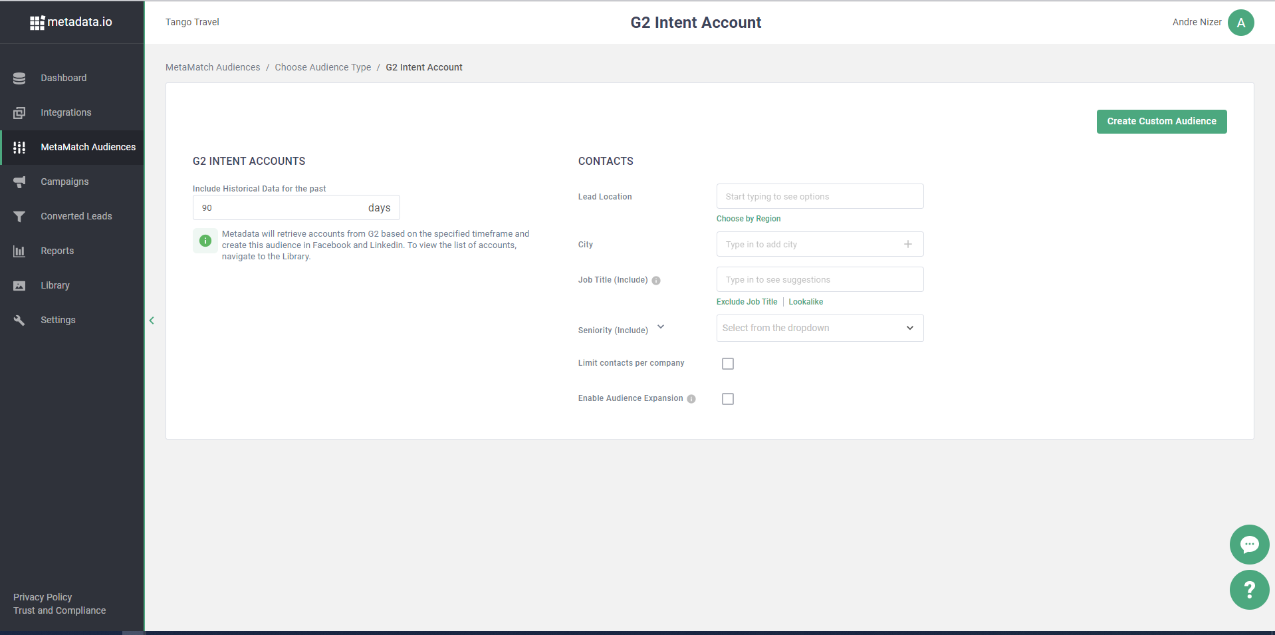Click the plus icon in City field
This screenshot has height=635, width=1275.
[x=908, y=245]
